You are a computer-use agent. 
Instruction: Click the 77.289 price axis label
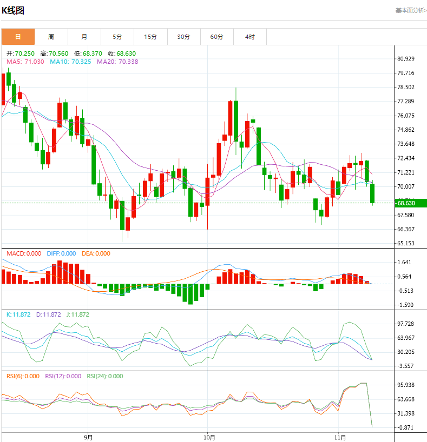406,101
